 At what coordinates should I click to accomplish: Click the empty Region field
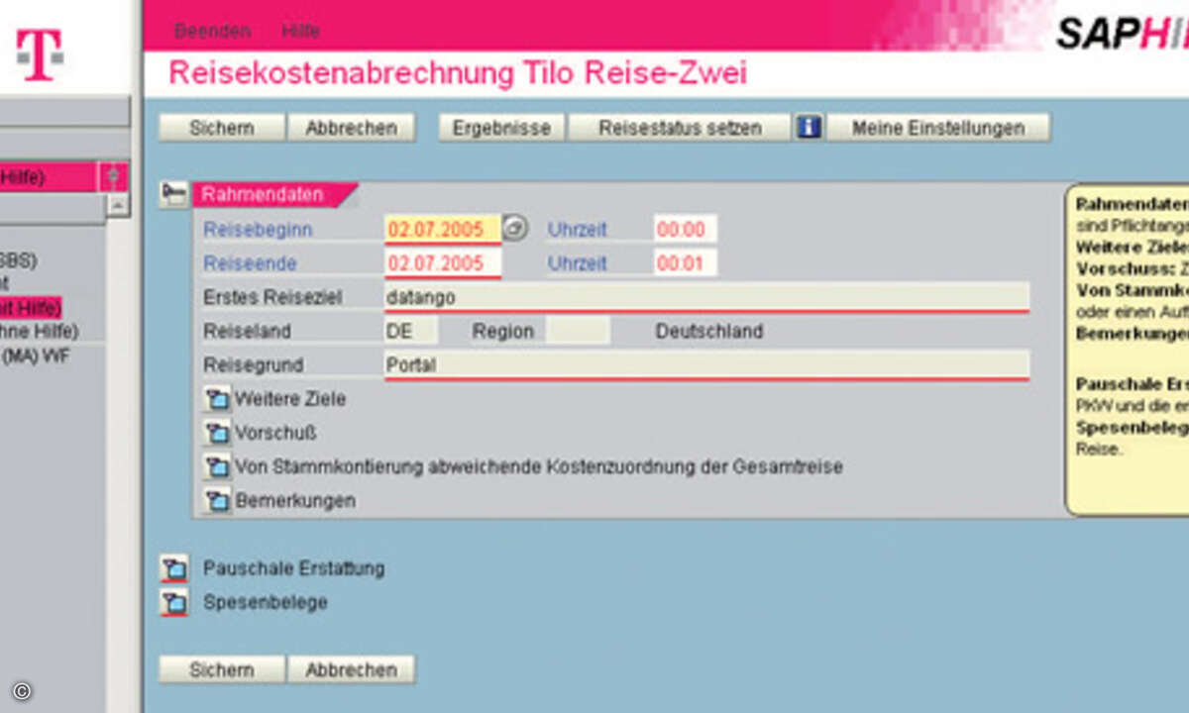577,331
